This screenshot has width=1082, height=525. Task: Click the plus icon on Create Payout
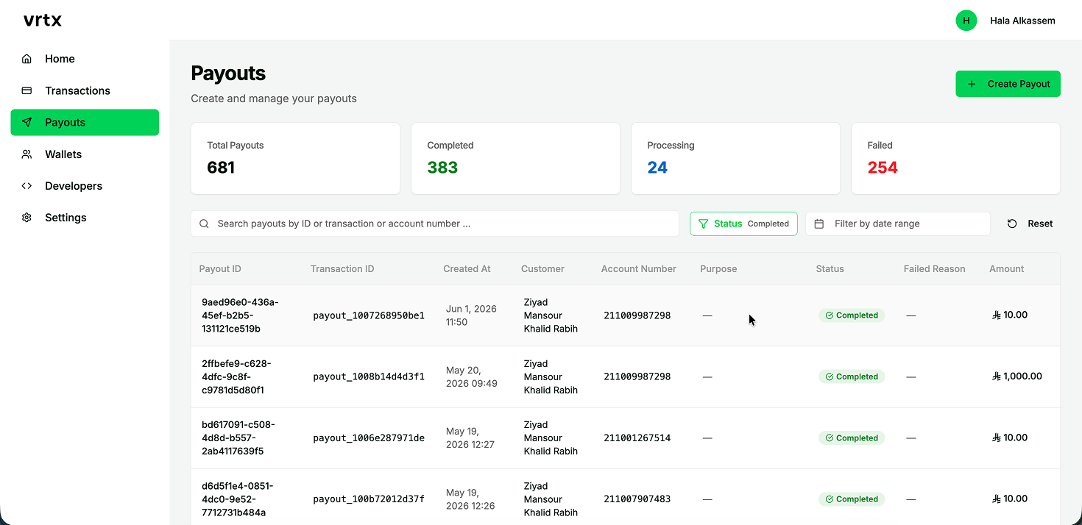coord(972,84)
